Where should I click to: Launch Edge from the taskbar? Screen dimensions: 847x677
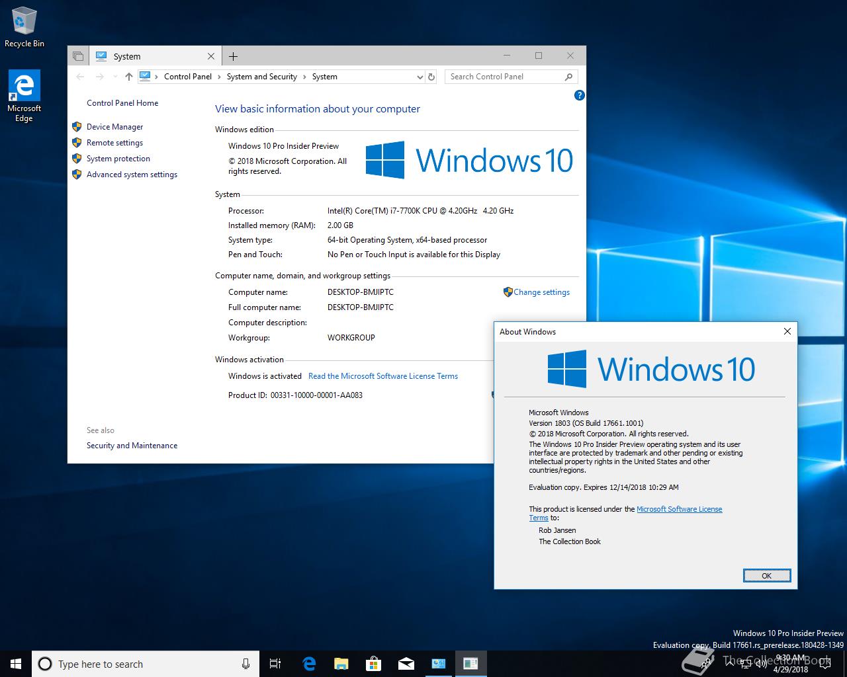309,664
